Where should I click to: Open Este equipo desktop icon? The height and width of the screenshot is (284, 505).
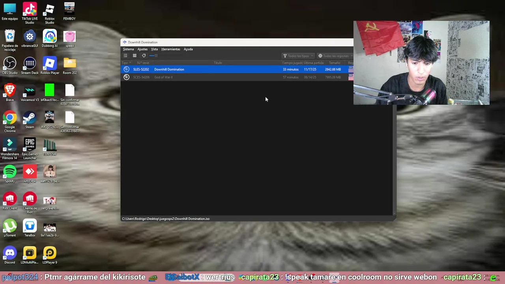click(x=10, y=12)
